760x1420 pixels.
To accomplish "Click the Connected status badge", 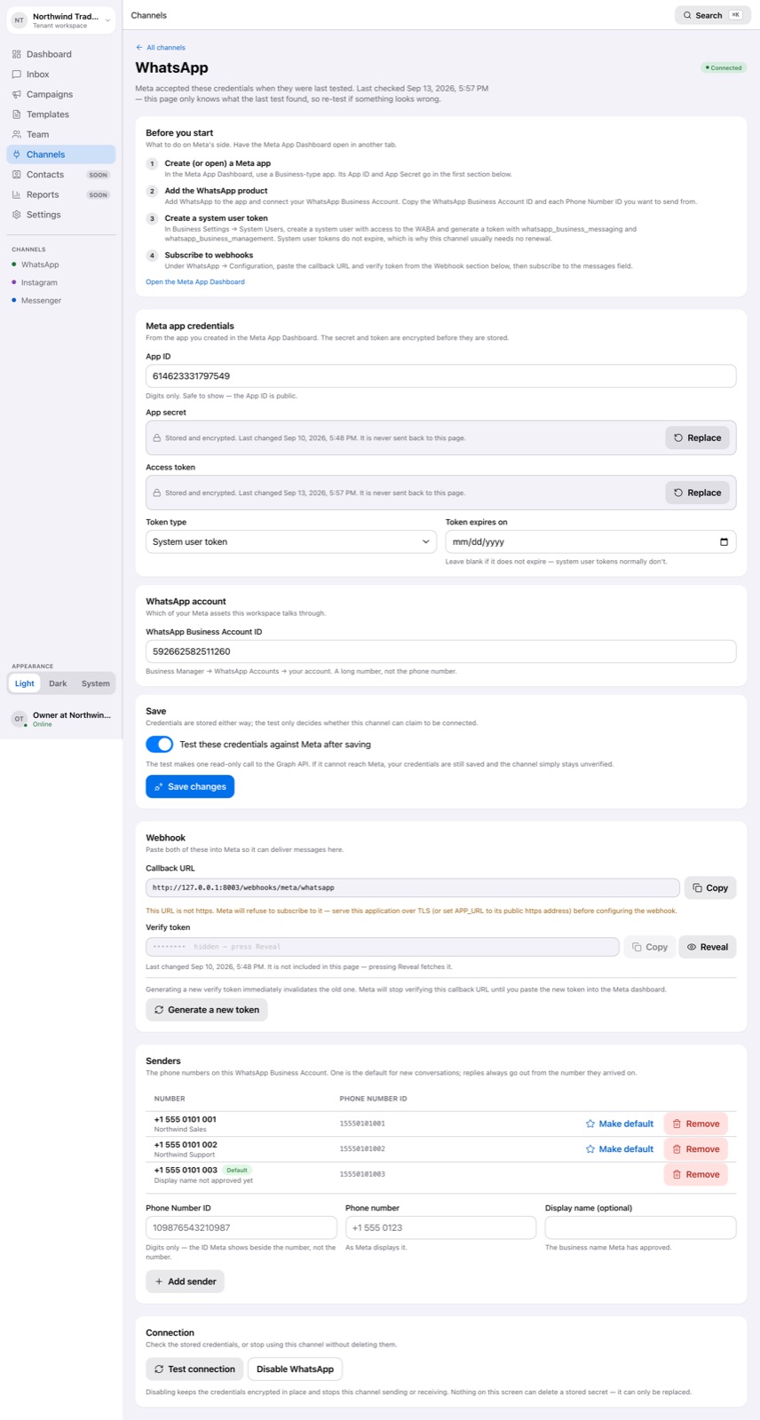I will tap(724, 67).
